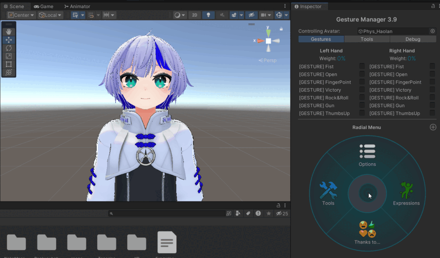
Task: Switch to the Scene tab
Action: [14, 6]
